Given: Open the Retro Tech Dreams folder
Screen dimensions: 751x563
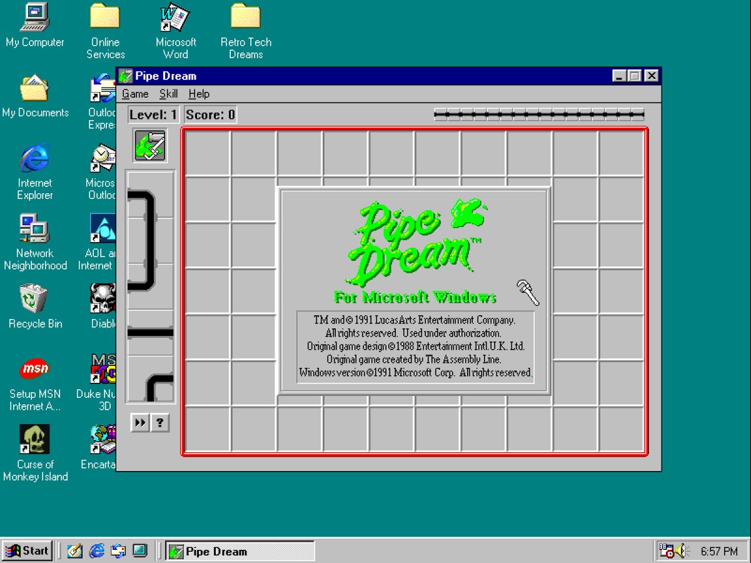Looking at the screenshot, I should point(246,31).
